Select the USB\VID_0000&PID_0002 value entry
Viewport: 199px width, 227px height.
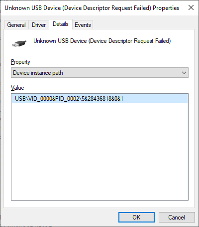coord(69,99)
